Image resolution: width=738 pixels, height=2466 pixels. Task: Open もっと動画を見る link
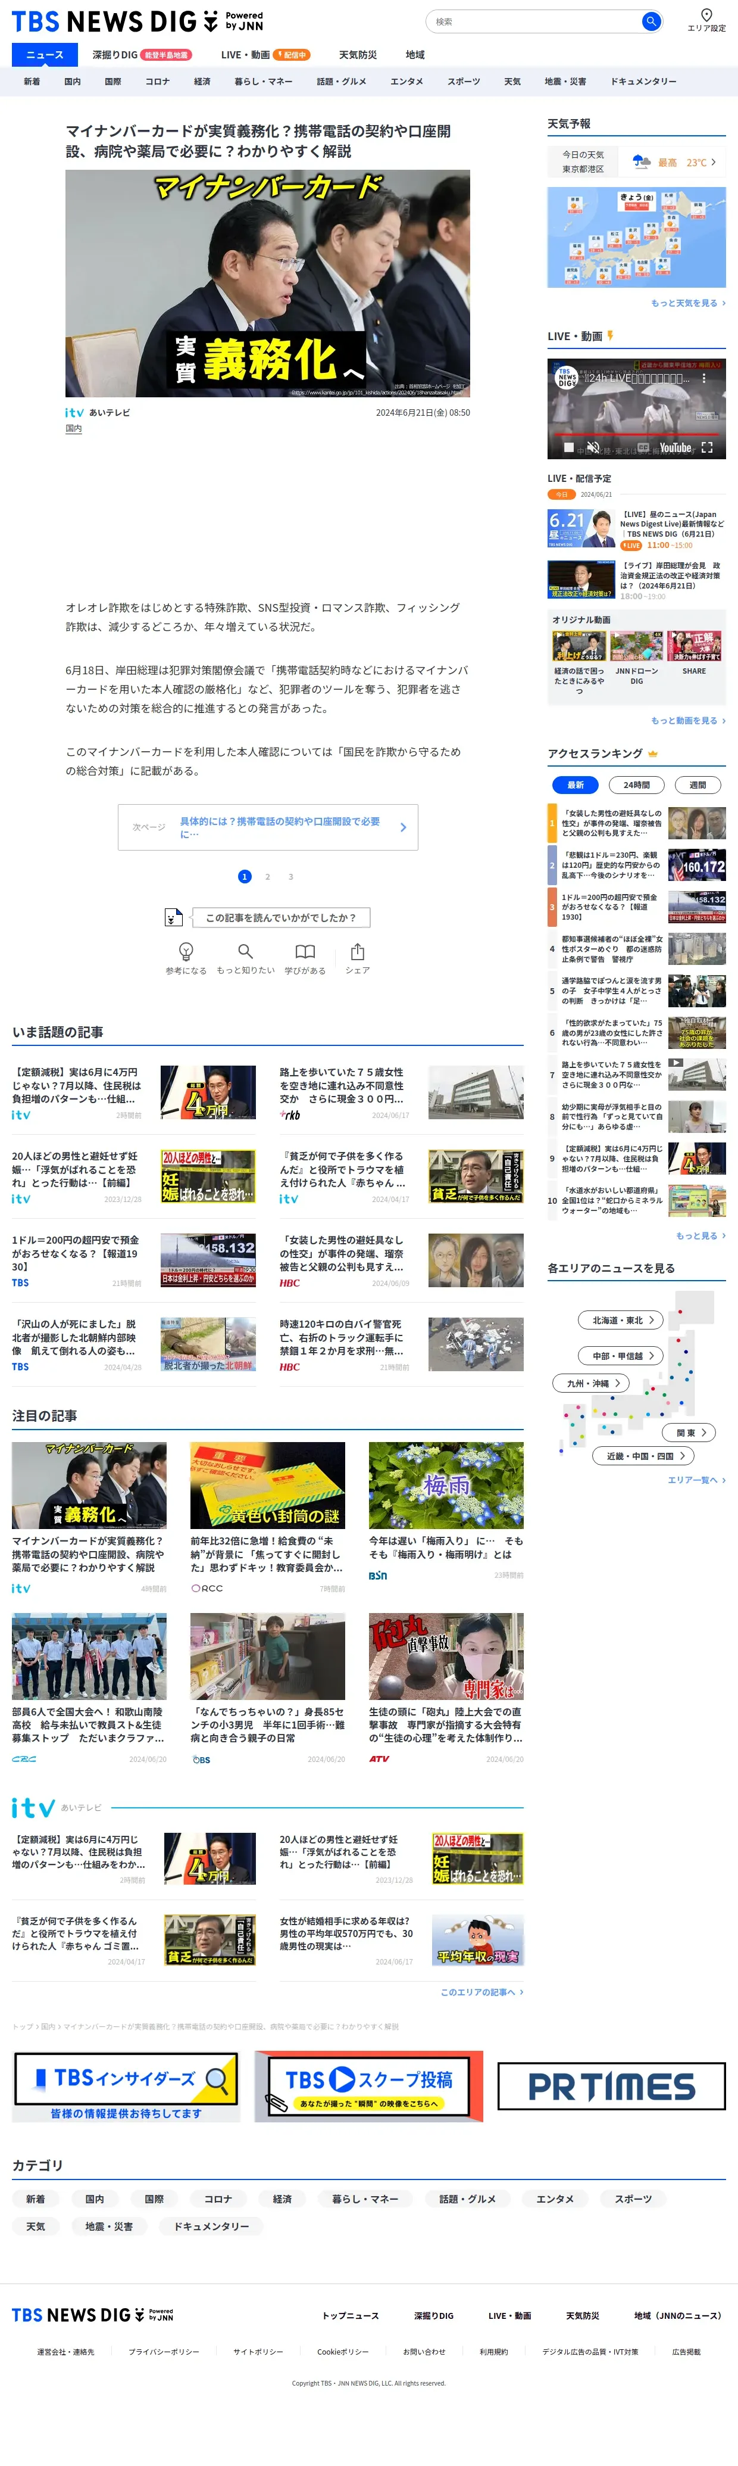687,720
